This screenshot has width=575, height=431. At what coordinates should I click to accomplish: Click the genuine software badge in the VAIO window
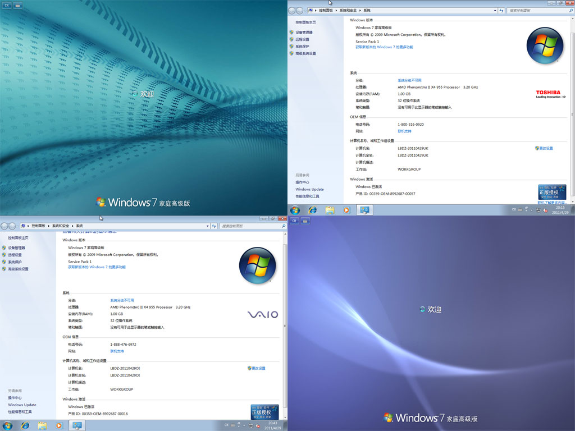tap(264, 411)
